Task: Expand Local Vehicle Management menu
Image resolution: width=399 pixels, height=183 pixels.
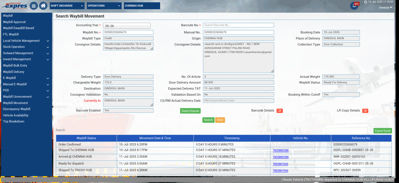Action: click(26, 41)
